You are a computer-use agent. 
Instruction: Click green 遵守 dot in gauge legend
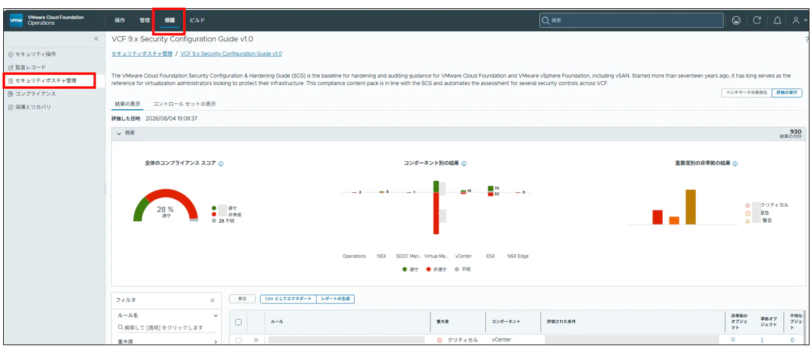(214, 208)
